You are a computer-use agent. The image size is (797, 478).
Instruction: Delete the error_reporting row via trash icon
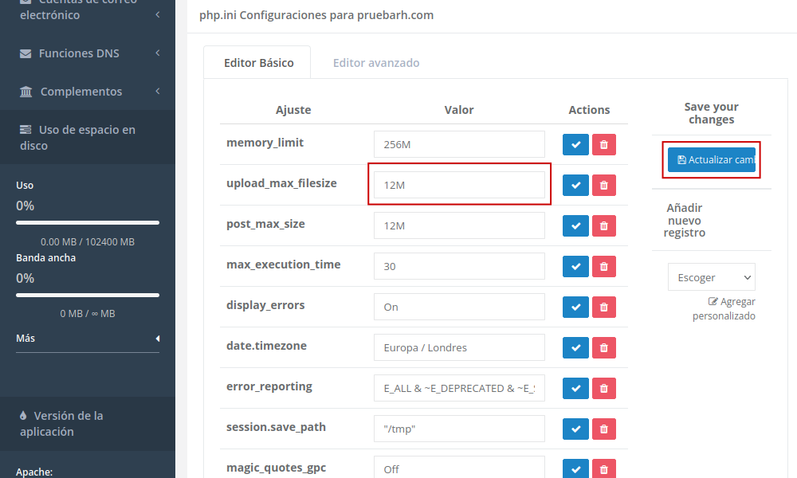603,388
